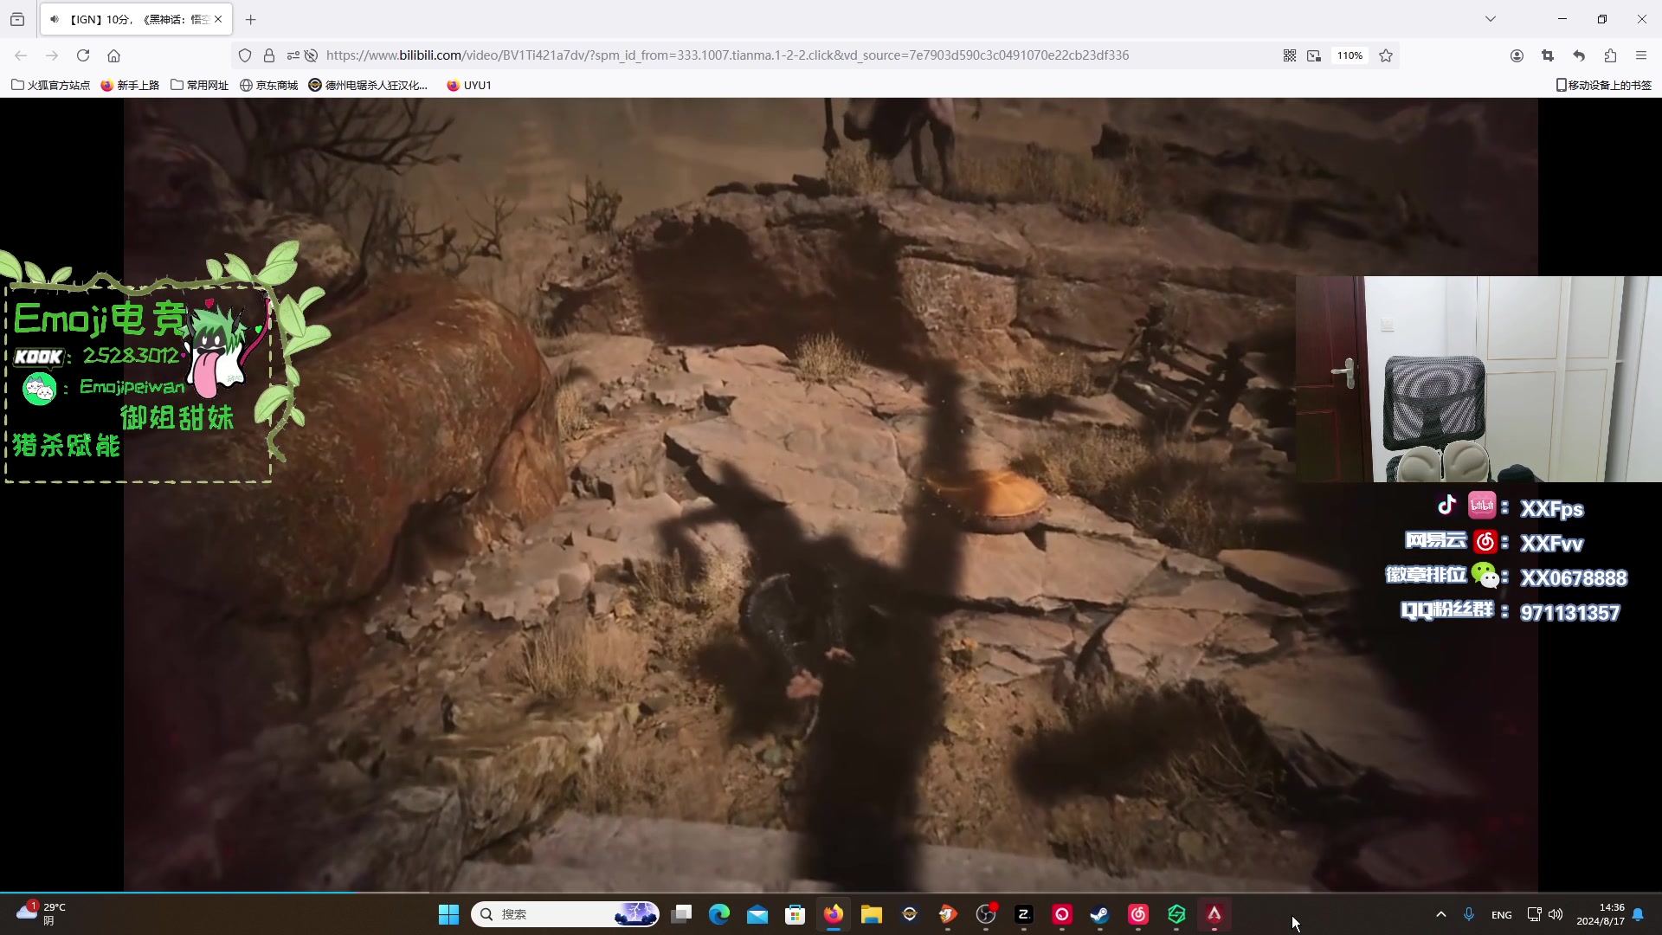Open volume settings in tray
This screenshot has width=1662, height=935.
[x=1556, y=914]
